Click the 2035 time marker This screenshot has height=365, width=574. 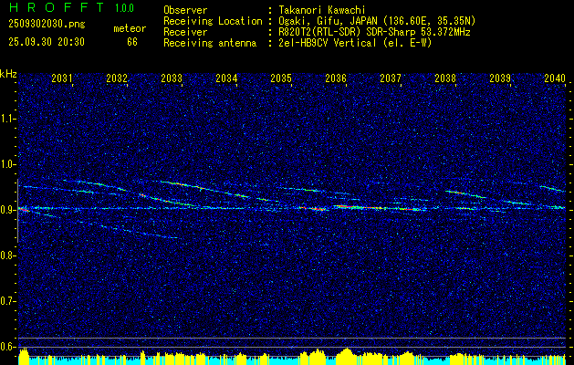(x=281, y=78)
